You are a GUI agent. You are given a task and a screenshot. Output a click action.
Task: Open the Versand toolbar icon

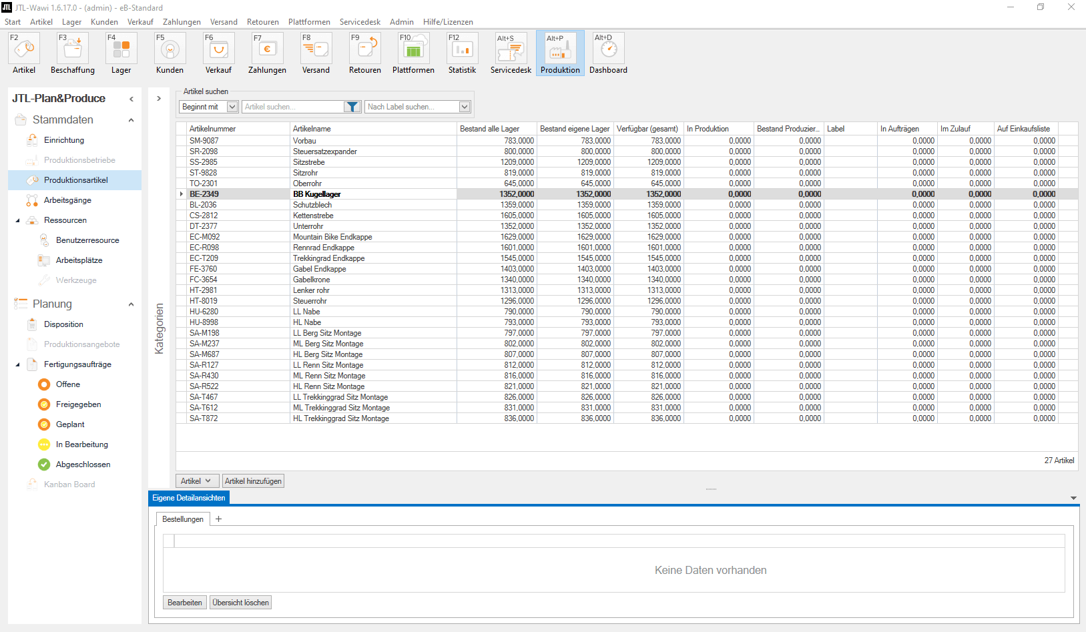[316, 49]
